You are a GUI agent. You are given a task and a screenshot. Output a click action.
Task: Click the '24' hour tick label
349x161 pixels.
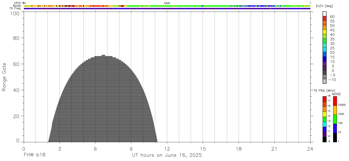coord(310,149)
